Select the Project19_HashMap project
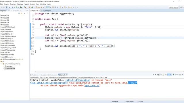184x103 pixels. (7, 55)
